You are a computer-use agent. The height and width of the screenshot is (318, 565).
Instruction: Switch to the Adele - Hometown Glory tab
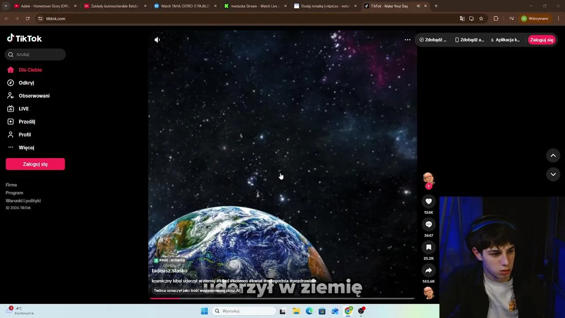point(45,6)
